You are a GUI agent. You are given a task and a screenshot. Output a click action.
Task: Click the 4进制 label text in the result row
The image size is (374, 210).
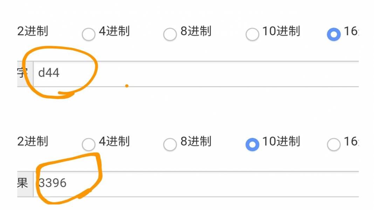pyautogui.click(x=114, y=142)
